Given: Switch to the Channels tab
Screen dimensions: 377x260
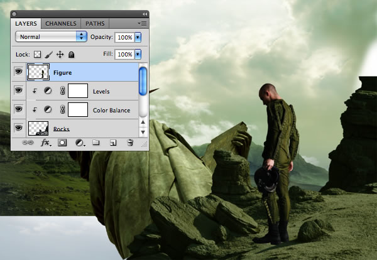Looking at the screenshot, I should 61,23.
